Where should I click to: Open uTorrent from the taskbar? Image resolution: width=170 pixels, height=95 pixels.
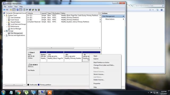tap(27, 93)
